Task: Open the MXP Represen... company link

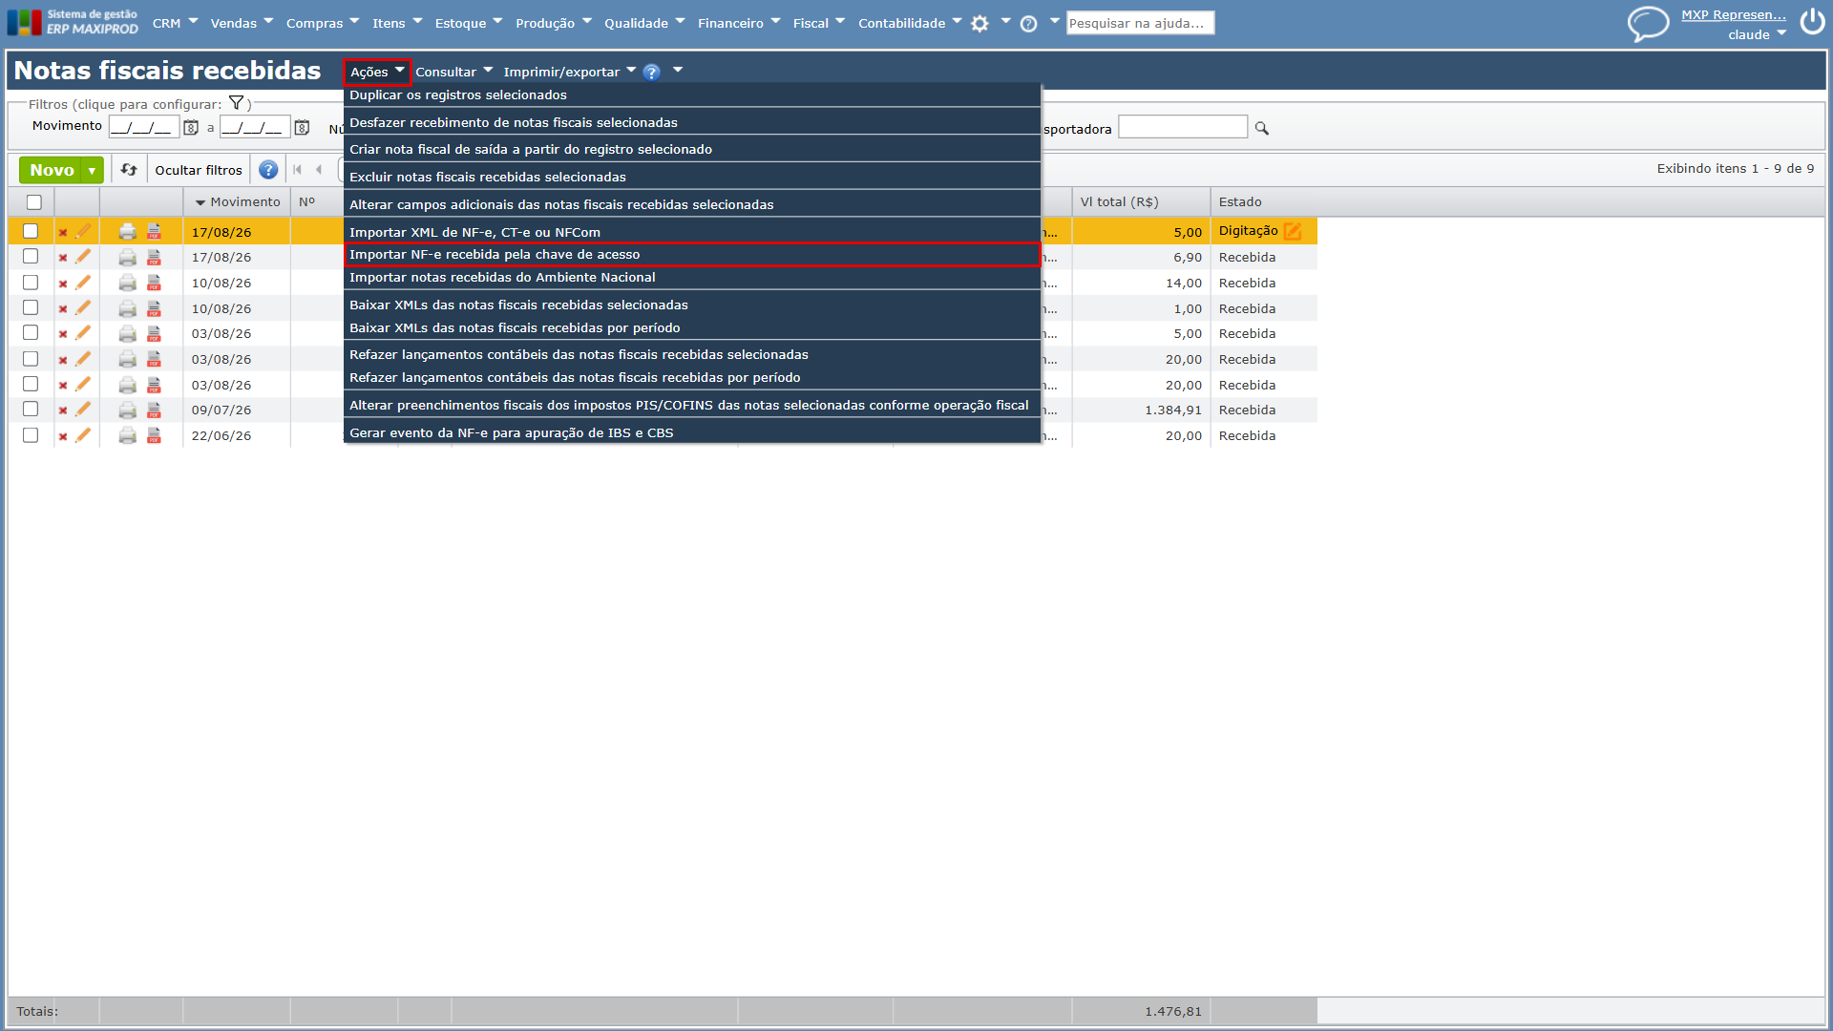Action: pos(1733,14)
